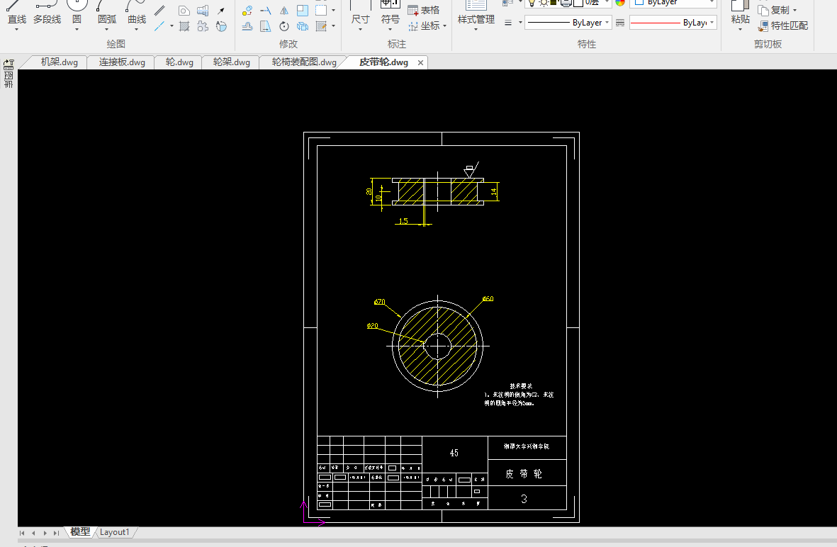The image size is (837, 547).
Task: Click the rotate tool in 修改 panel
Action: (x=283, y=27)
